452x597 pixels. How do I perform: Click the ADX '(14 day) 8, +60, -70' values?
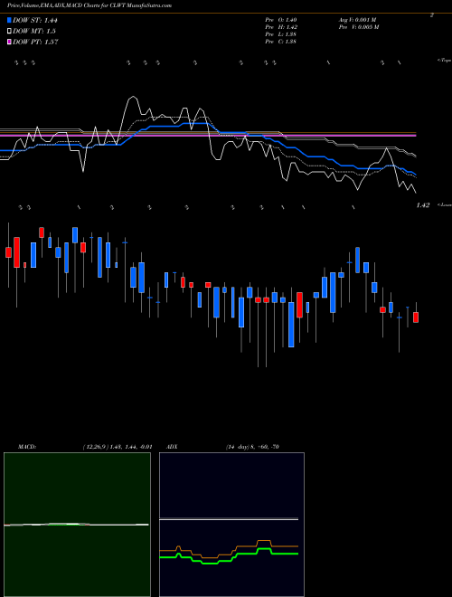pyautogui.click(x=252, y=447)
